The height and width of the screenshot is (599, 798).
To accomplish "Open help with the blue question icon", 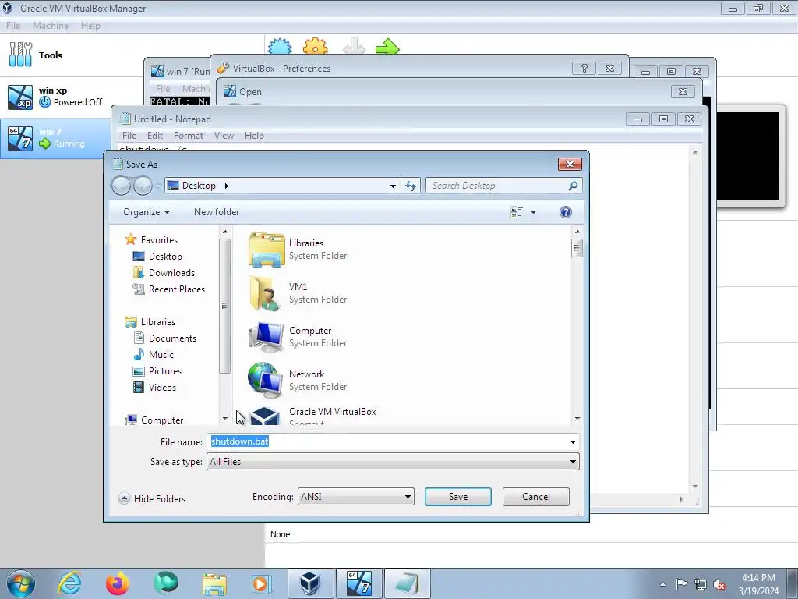I will coord(566,212).
